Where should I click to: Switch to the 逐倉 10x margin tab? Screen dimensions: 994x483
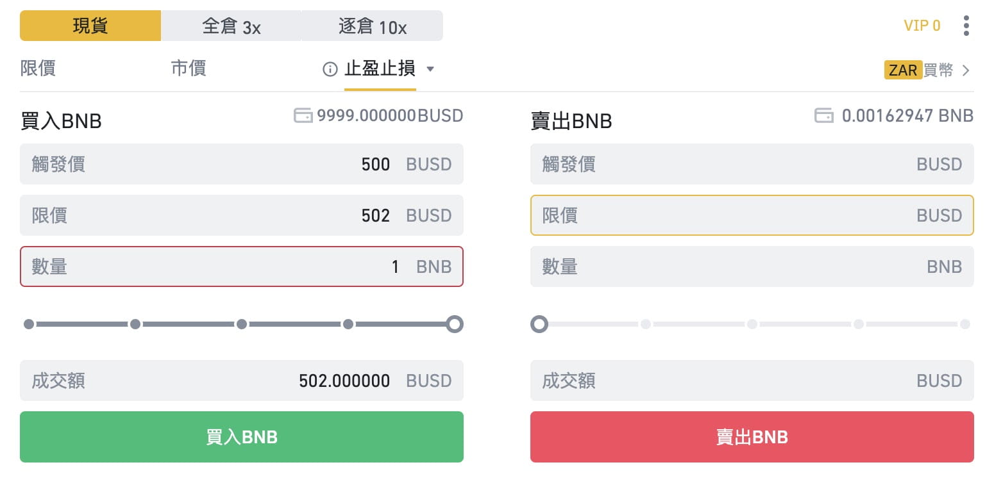tap(373, 26)
